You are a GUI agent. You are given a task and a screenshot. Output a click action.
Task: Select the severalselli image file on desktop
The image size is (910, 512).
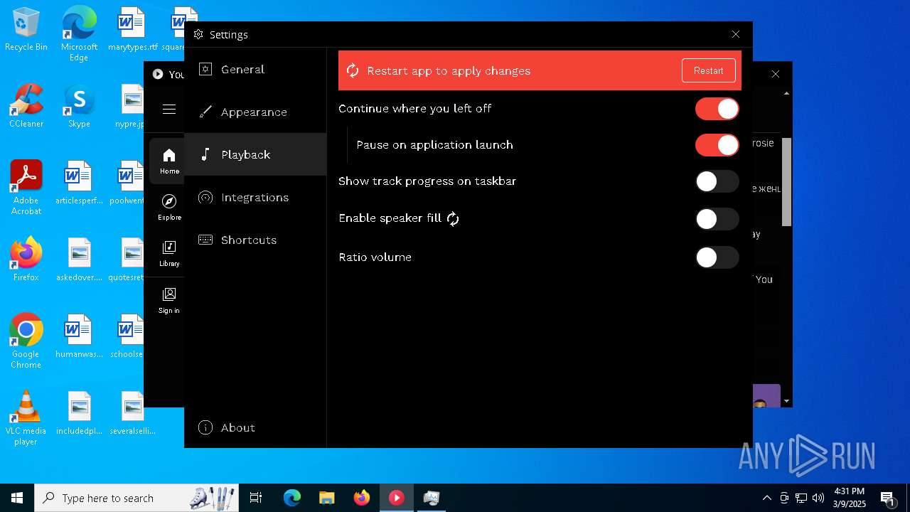click(132, 414)
